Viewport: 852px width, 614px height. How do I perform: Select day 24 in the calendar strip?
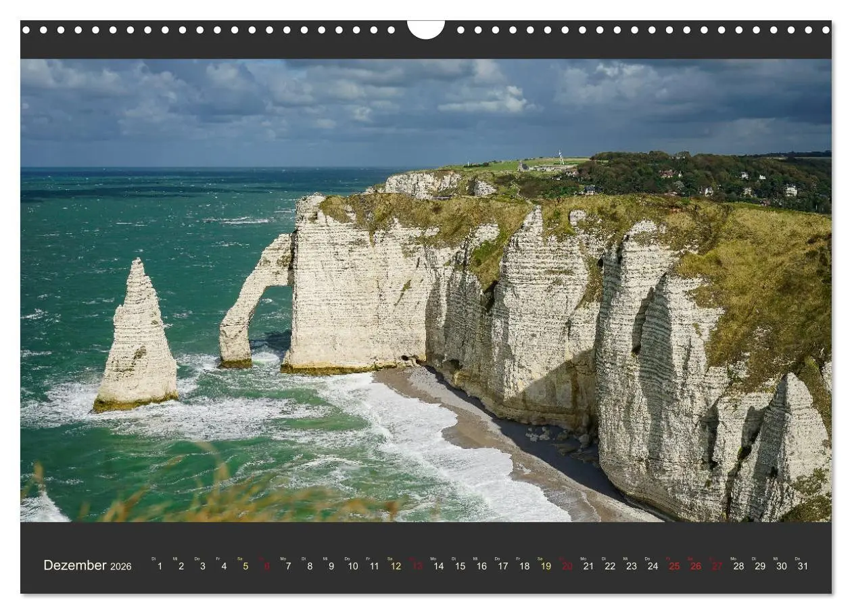tap(653, 567)
